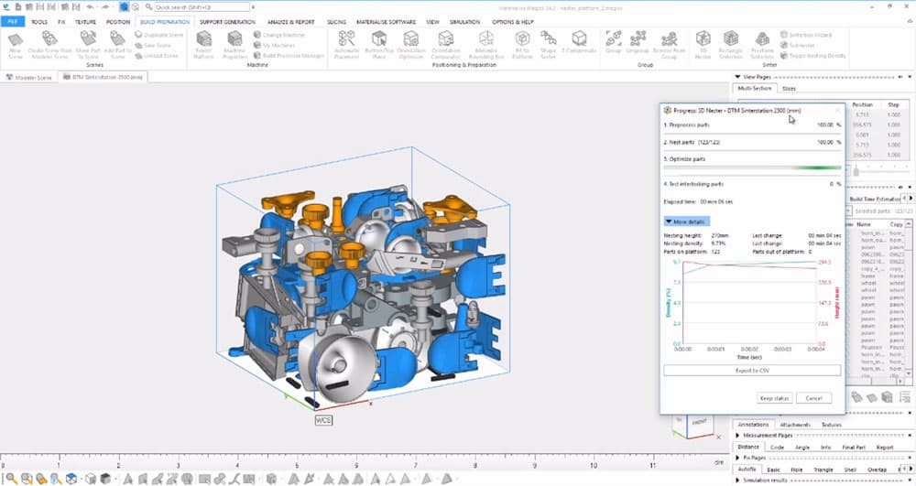Click the Export to CSV button
Viewport: 916px width, 486px height.
coord(752,371)
